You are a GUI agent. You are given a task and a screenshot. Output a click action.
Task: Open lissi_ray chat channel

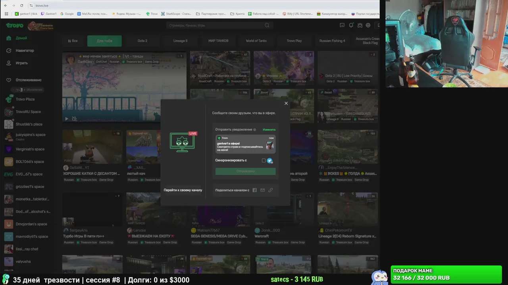(27, 249)
